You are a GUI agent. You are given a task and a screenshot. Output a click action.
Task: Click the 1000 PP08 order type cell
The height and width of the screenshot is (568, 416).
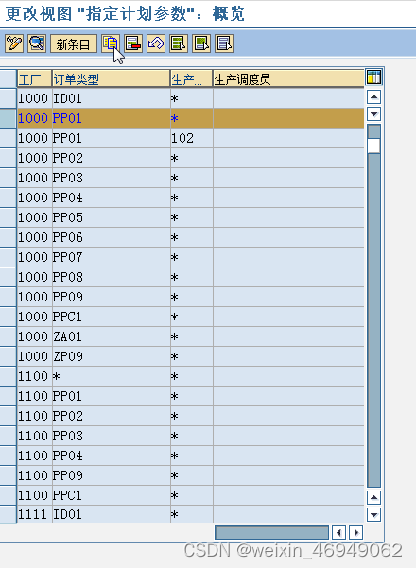coord(112,277)
